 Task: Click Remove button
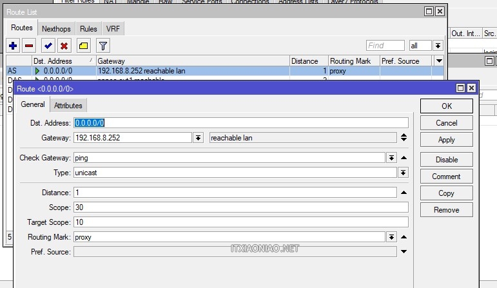pos(447,210)
